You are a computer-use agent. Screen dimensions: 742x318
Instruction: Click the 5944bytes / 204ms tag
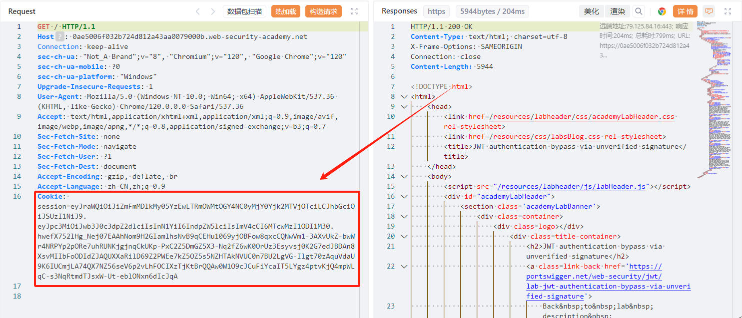point(492,11)
